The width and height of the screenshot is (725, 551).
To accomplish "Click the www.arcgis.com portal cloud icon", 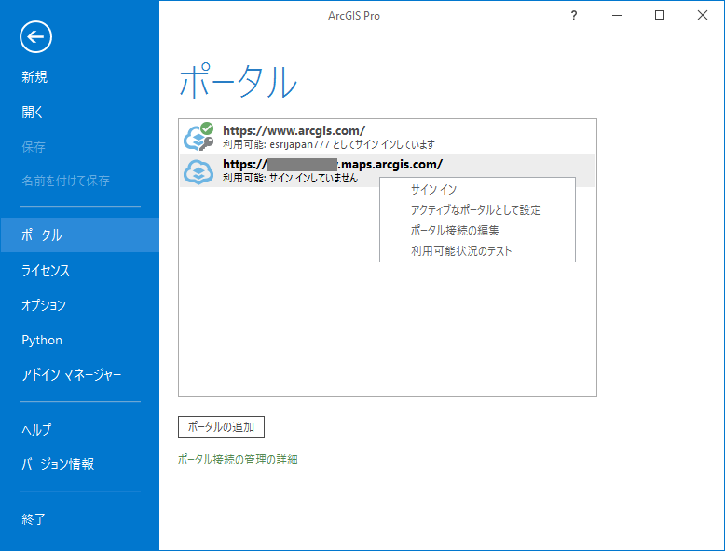I will click(198, 137).
